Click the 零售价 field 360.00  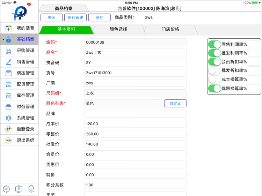point(135,134)
